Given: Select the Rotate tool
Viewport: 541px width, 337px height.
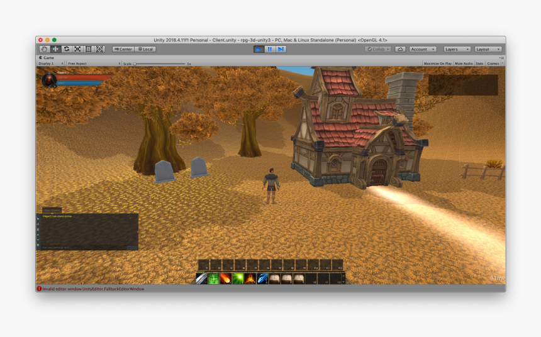Looking at the screenshot, I should (x=67, y=49).
